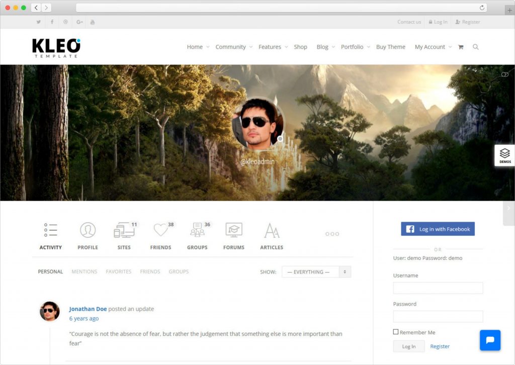Focus the Username input field
Image resolution: width=515 pixels, height=365 pixels.
(438, 288)
